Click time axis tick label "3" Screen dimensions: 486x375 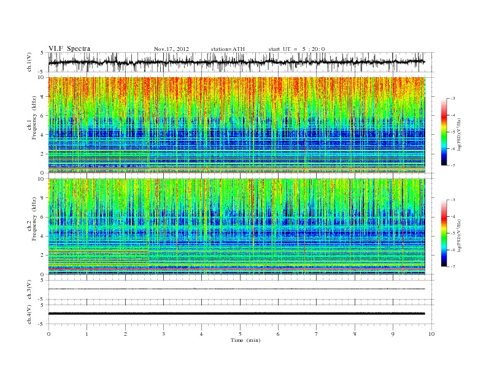point(163,334)
